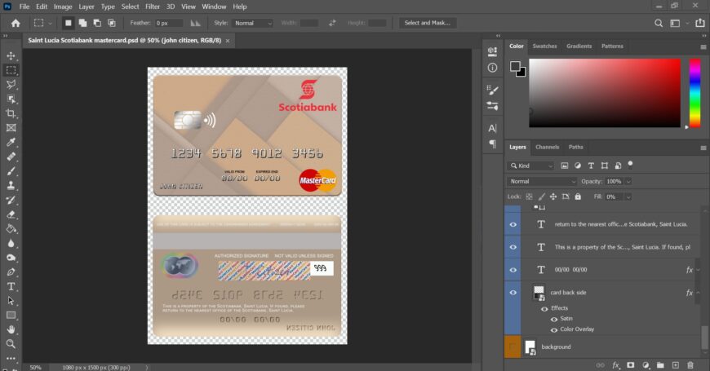Select the Rectangular Marquee tool

11,70
